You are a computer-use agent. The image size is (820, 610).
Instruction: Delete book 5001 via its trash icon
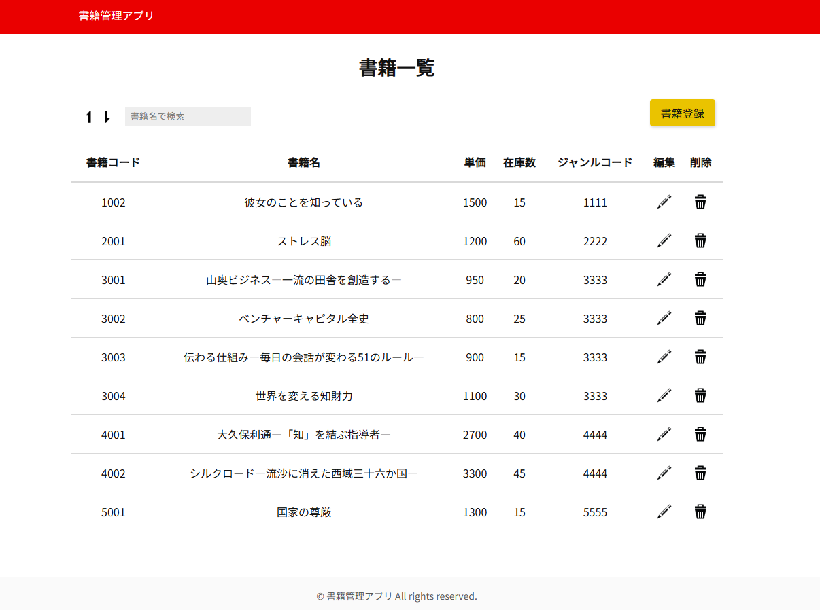[x=700, y=512]
